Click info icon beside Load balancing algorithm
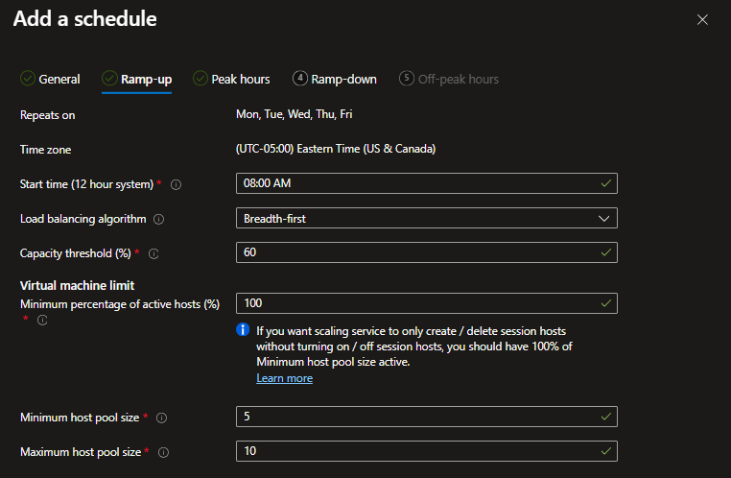This screenshot has height=478, width=731. click(x=159, y=219)
